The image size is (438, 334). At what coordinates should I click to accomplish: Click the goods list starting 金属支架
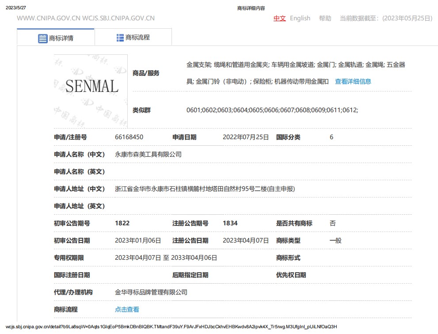pyautogui.click(x=296, y=73)
